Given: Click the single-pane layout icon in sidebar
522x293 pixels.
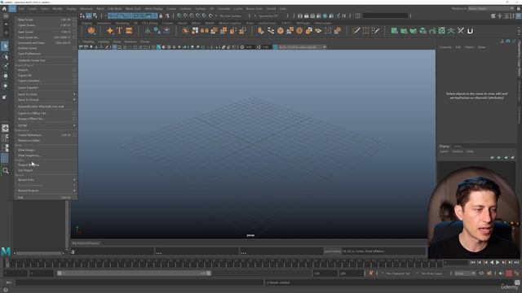Looking at the screenshot, I should [5, 128].
